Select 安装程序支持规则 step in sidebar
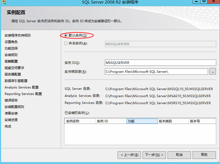 click(18, 35)
